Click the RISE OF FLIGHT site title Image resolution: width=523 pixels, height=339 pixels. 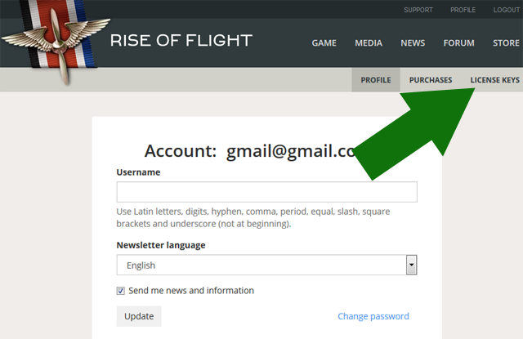click(181, 41)
